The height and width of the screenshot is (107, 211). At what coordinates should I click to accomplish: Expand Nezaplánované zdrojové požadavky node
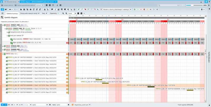(7, 32)
